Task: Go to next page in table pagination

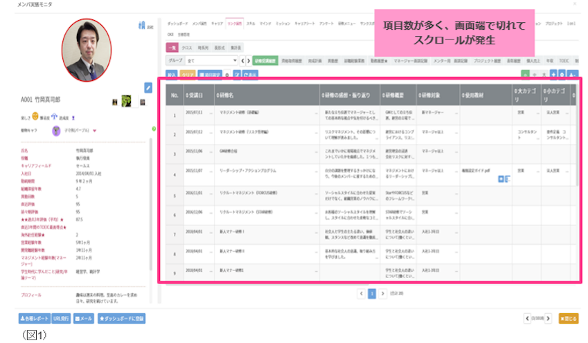Action: click(x=382, y=293)
